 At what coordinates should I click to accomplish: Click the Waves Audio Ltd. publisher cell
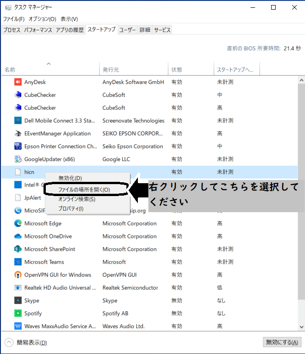124,326
